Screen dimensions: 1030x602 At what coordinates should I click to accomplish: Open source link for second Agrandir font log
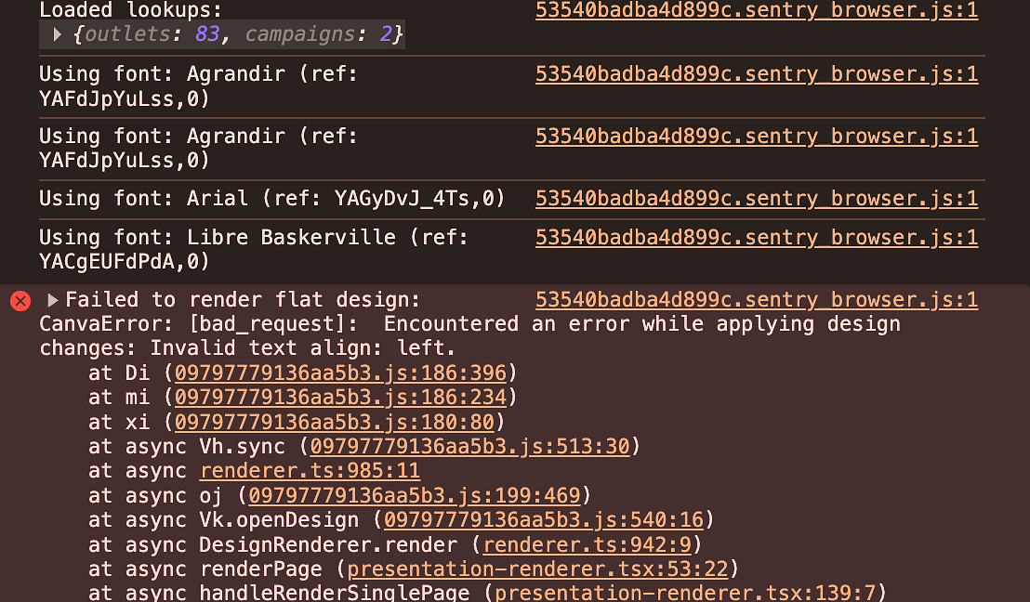pyautogui.click(x=757, y=137)
